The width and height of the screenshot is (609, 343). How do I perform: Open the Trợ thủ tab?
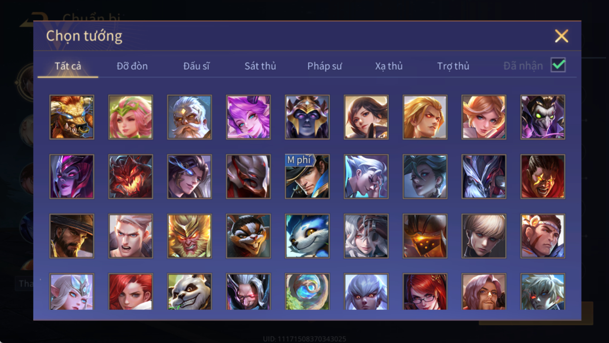click(x=453, y=66)
